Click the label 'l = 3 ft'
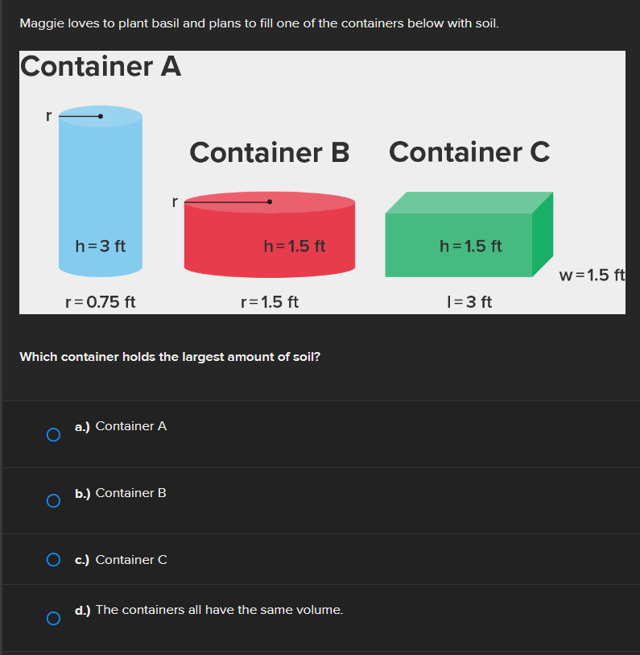 [469, 301]
